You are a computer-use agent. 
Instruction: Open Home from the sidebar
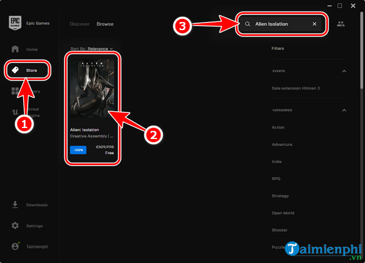24,49
